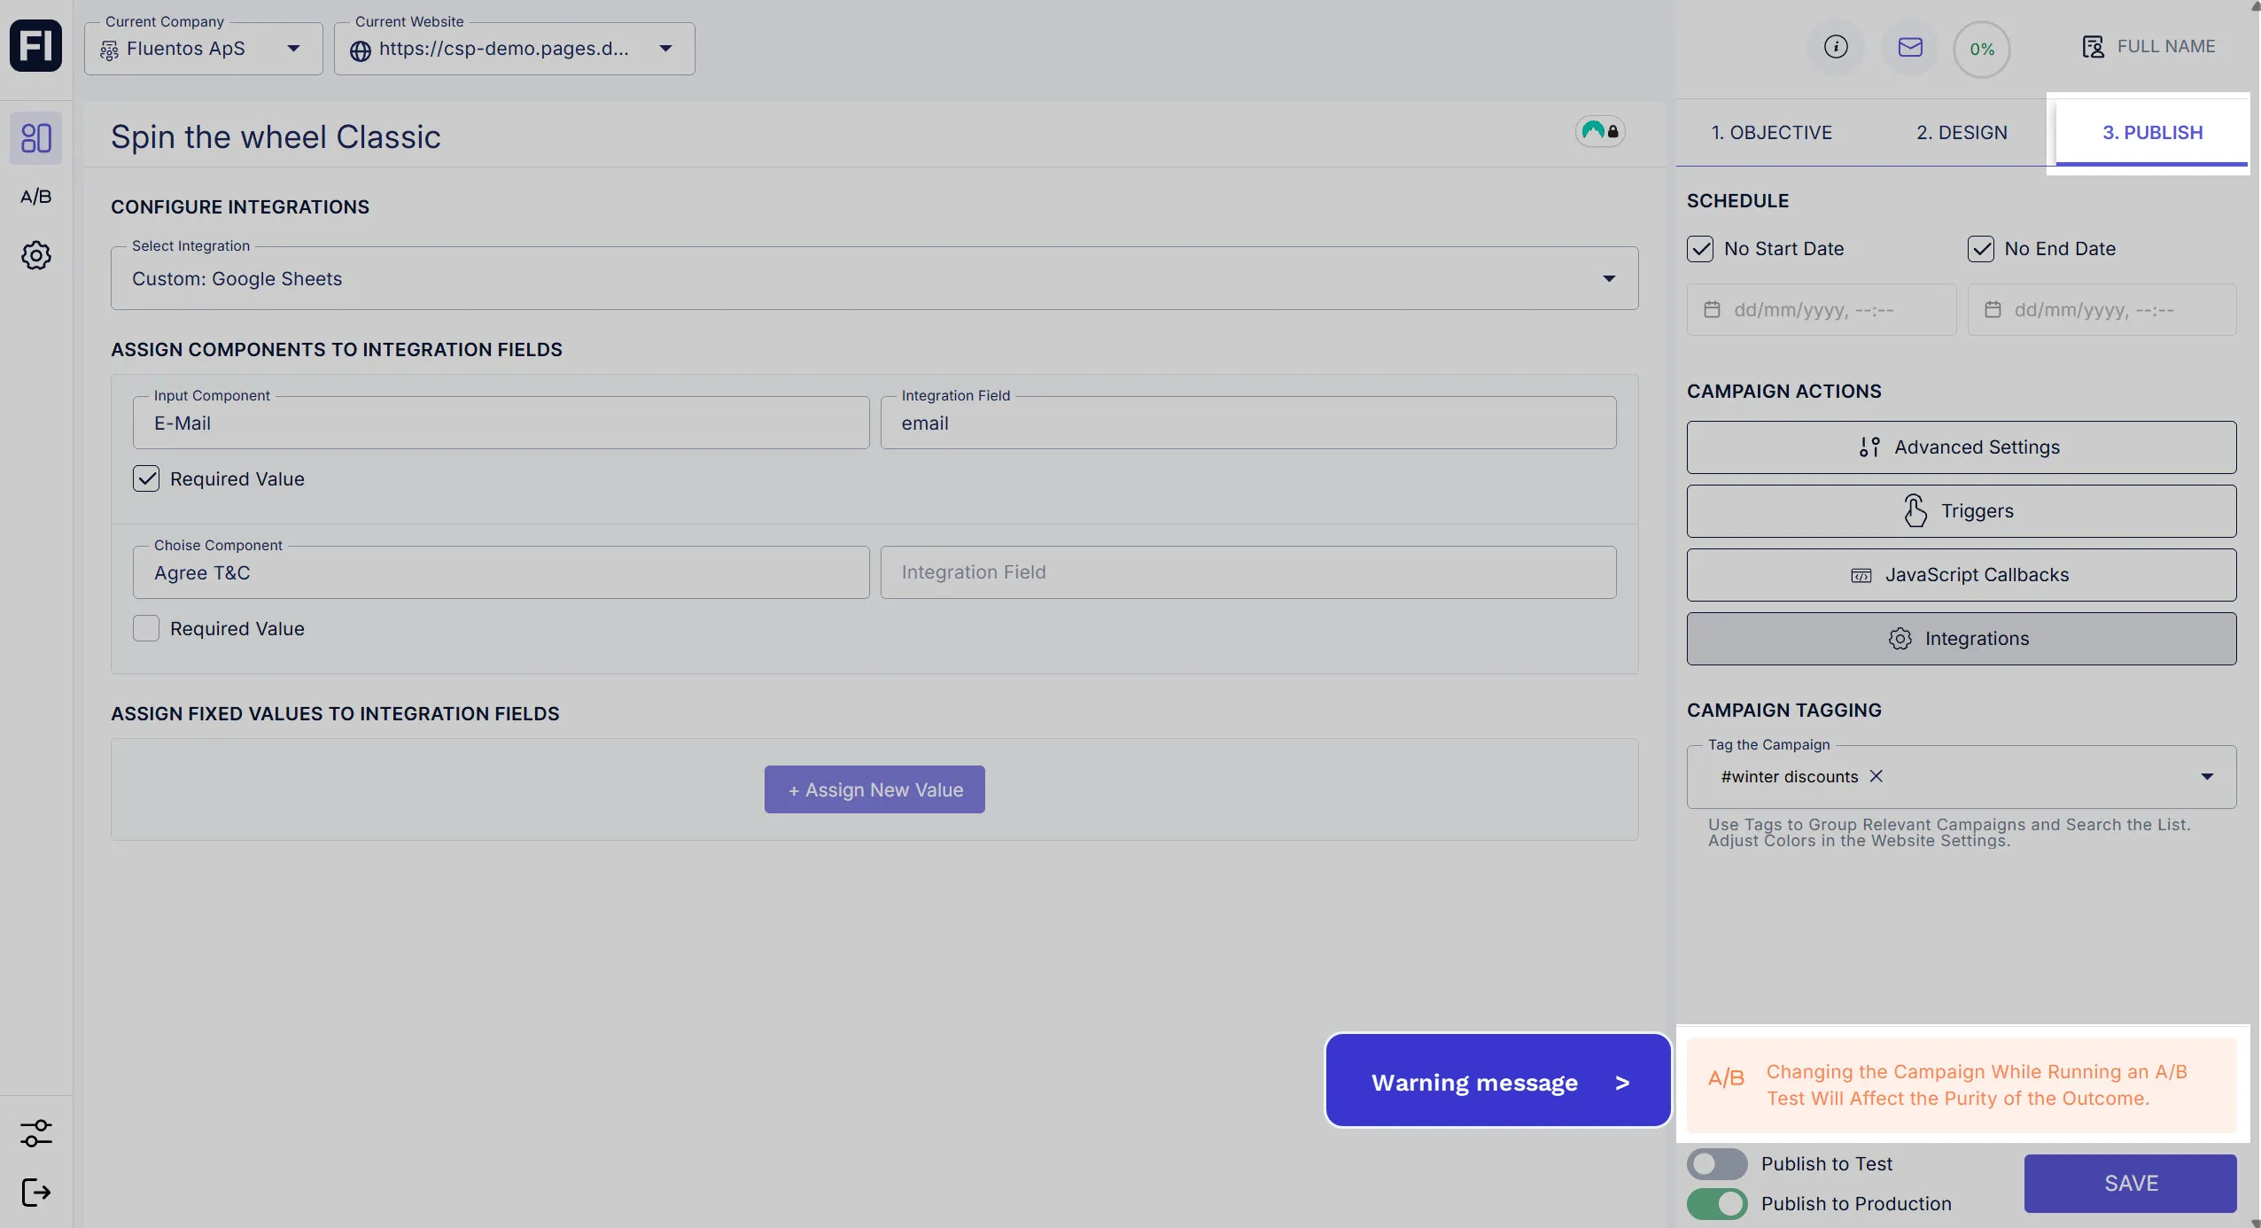
Task: Go to the 1. OBJECTIVE tab
Action: tap(1771, 133)
